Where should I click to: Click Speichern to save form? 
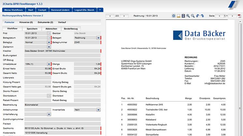(32, 29)
